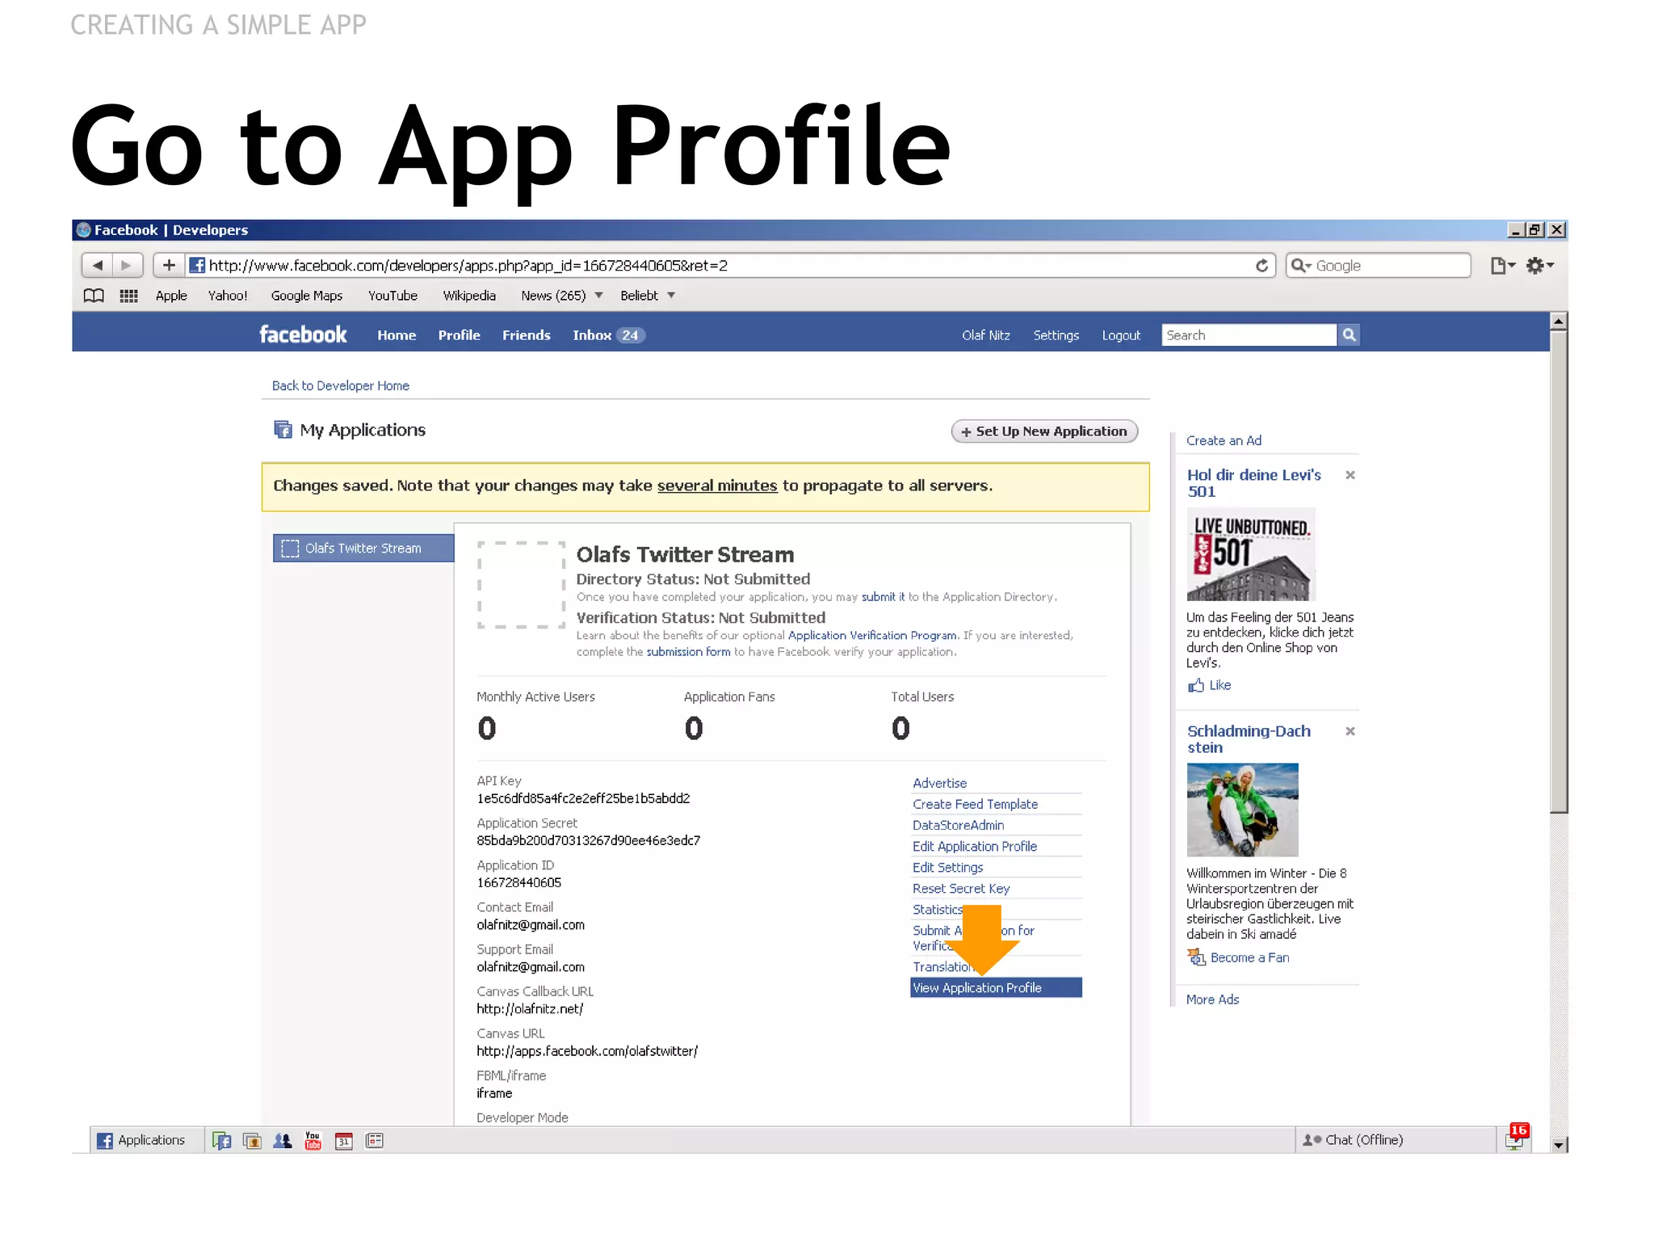Image resolution: width=1654 pixels, height=1241 pixels.
Task: Open Home in Facebook navigation
Action: coord(397,335)
